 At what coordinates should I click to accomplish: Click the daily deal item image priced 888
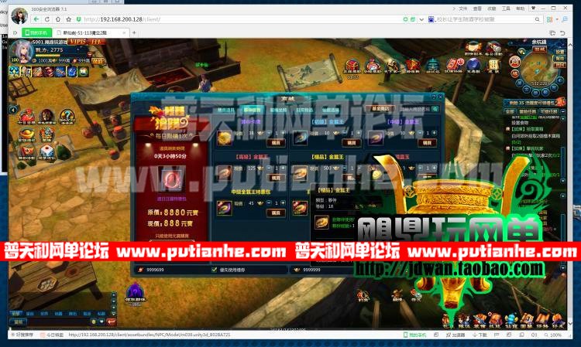[171, 179]
